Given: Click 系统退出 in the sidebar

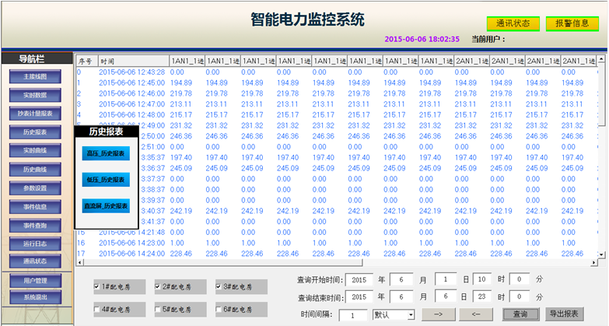Looking at the screenshot, I should [35, 297].
